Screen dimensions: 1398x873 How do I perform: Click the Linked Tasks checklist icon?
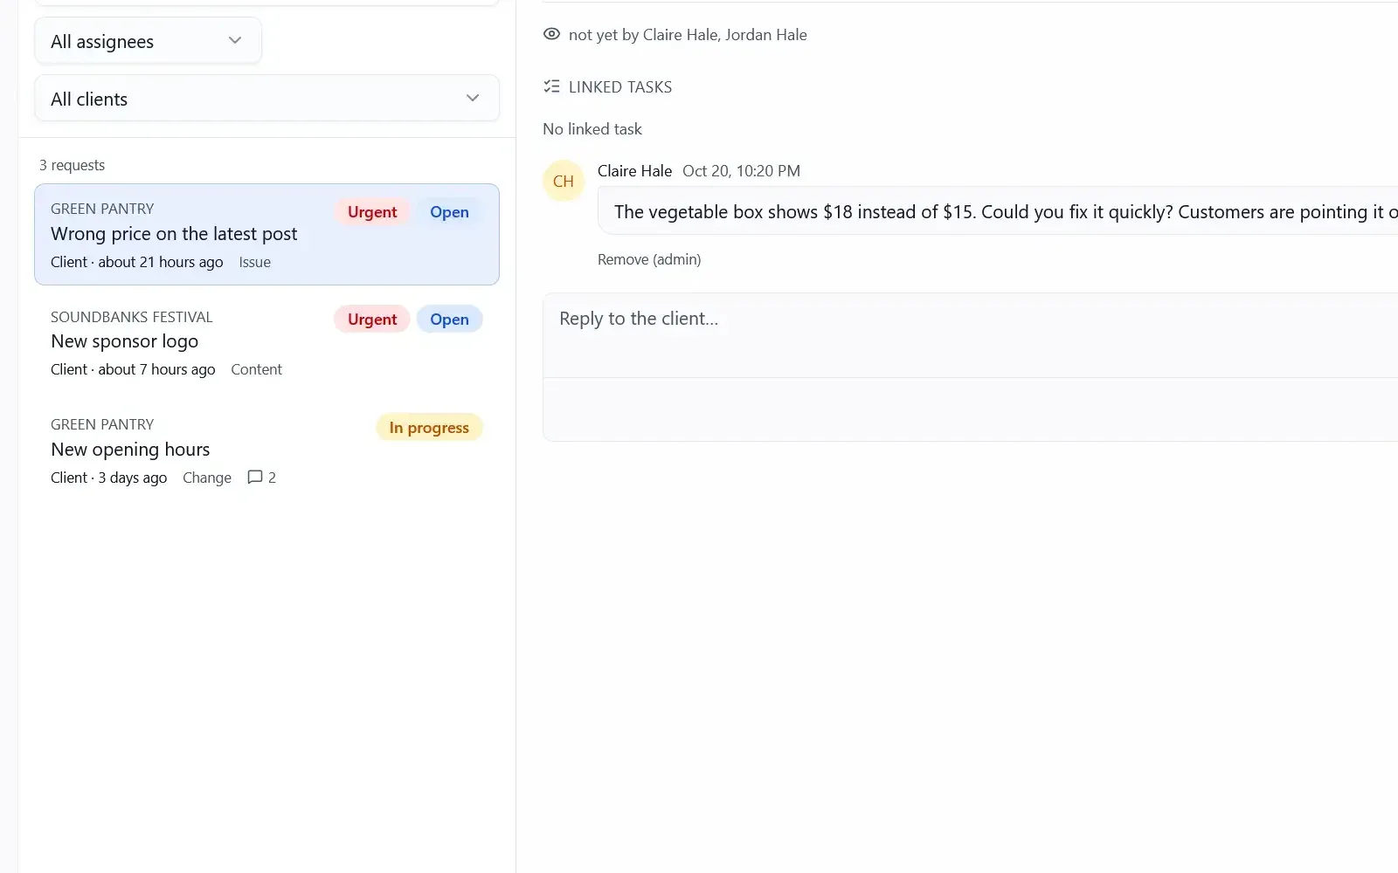click(x=551, y=86)
